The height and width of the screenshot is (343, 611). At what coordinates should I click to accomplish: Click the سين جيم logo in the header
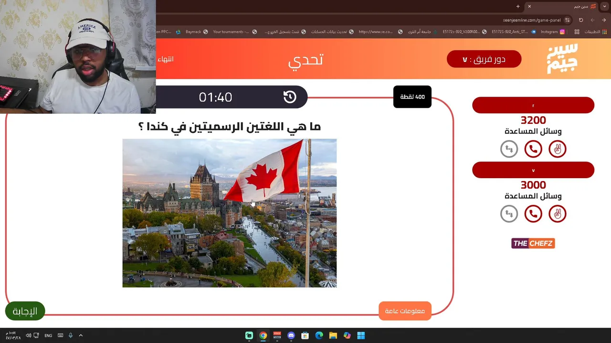(562, 59)
